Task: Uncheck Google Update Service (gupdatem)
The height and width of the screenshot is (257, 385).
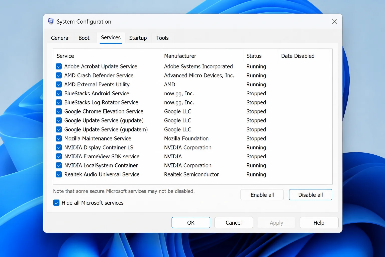Action: 59,130
